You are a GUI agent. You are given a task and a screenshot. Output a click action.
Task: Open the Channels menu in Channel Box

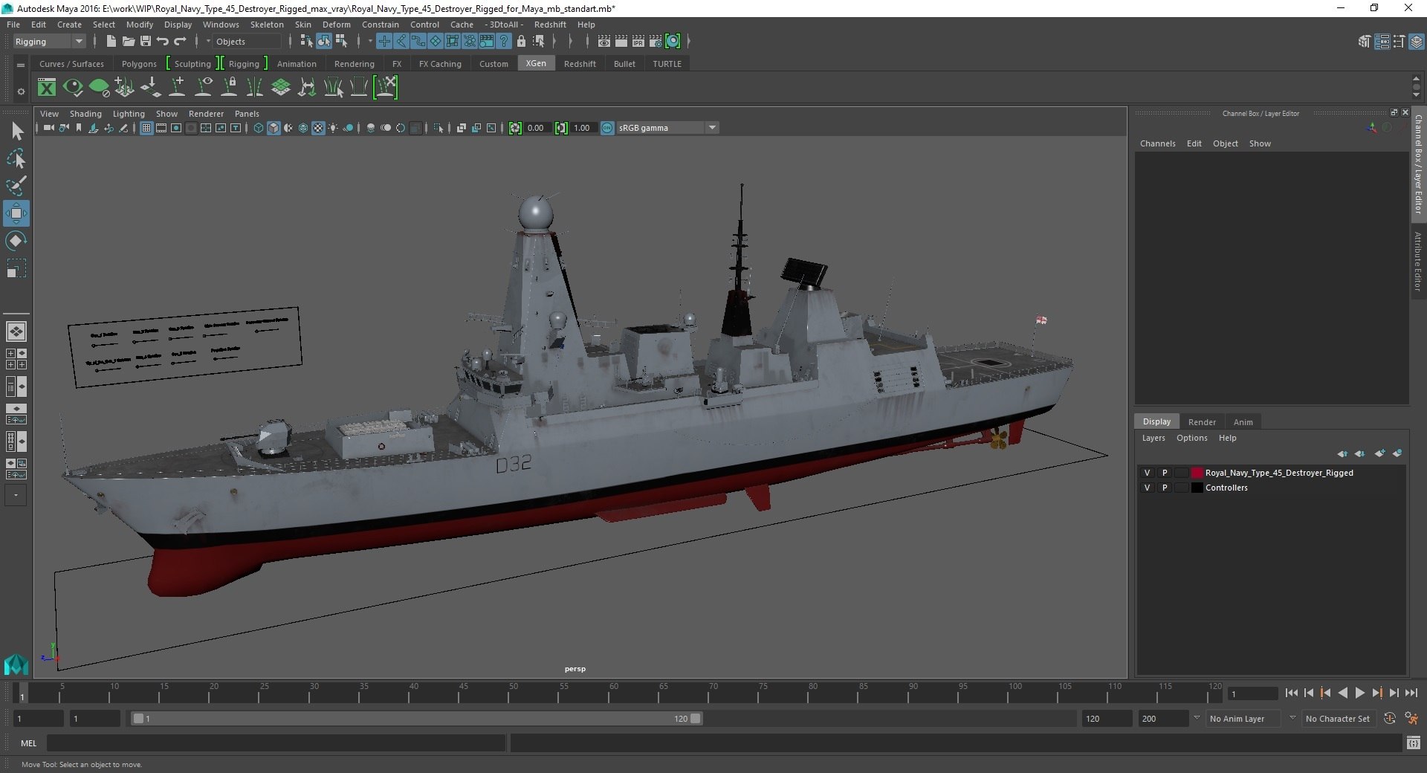[1157, 143]
